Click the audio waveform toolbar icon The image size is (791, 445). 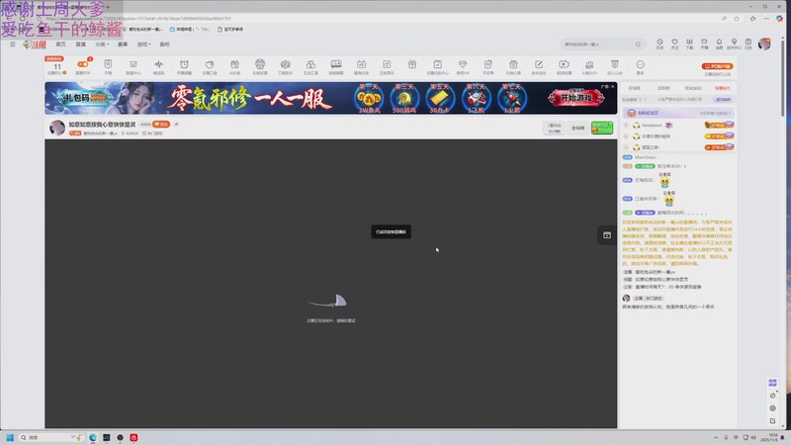pos(158,64)
